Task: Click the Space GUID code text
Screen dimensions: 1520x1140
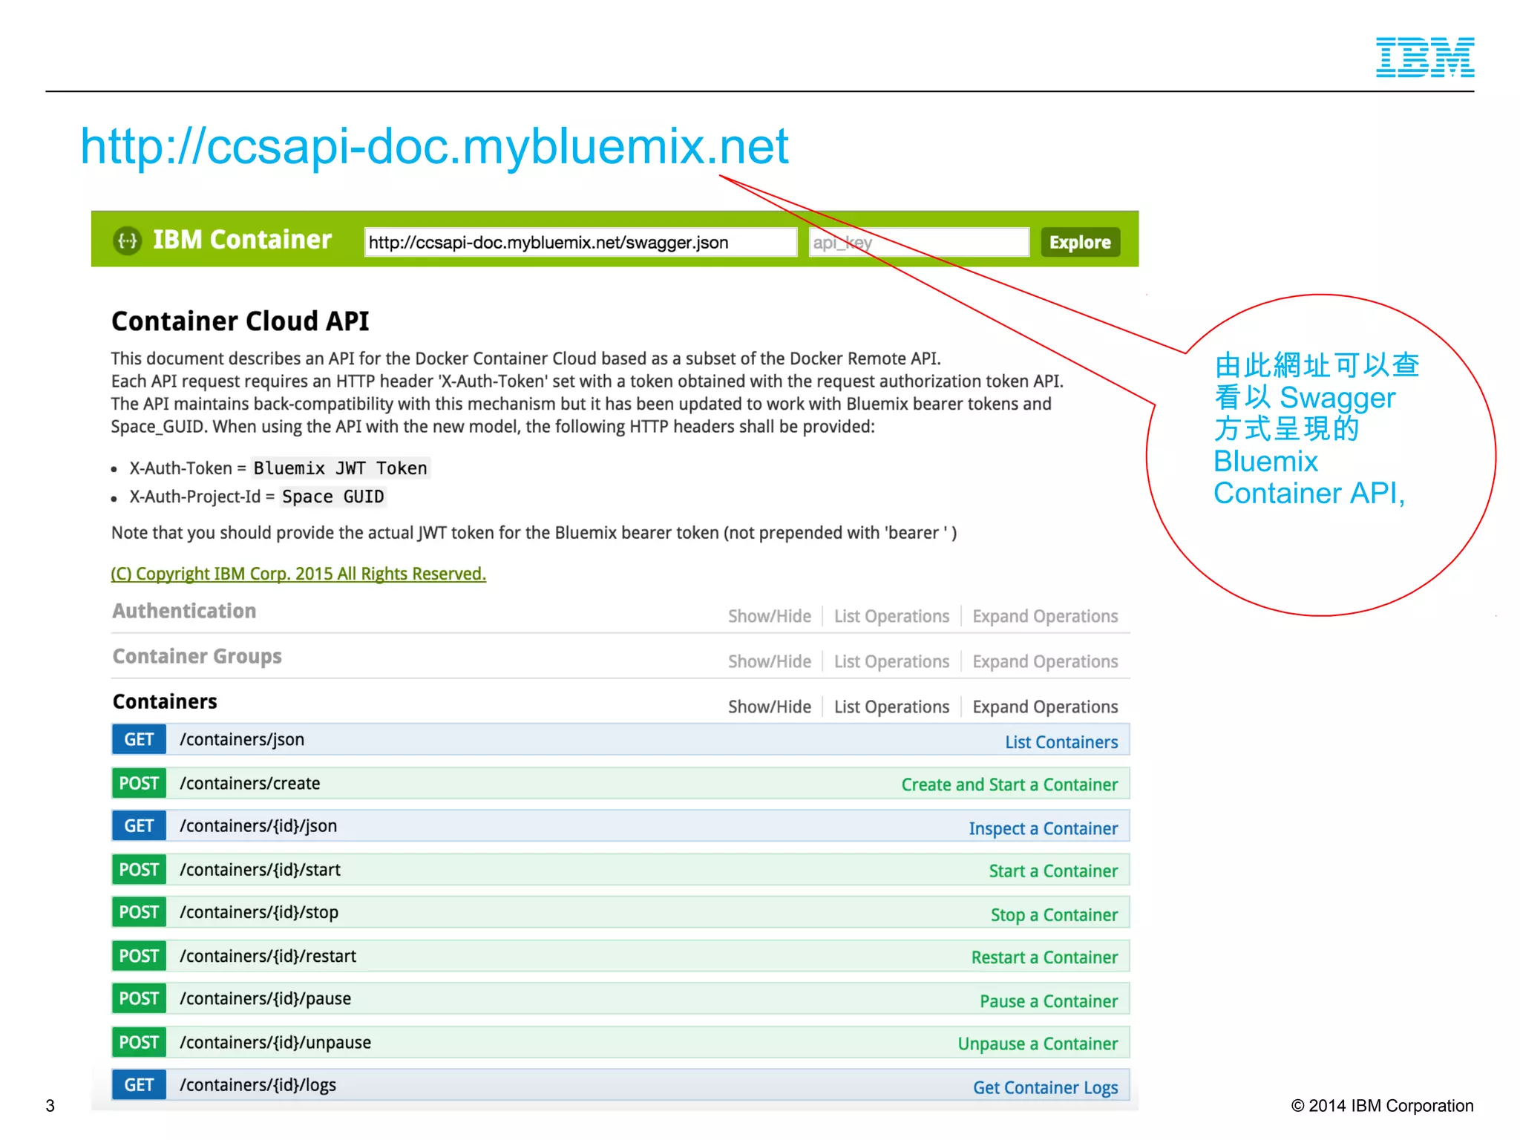Action: click(x=333, y=497)
